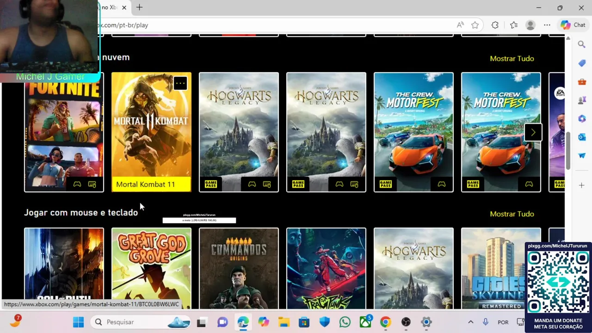Image resolution: width=592 pixels, height=333 pixels.
Task: Open OBS Studio from the taskbar
Action: (x=406, y=322)
